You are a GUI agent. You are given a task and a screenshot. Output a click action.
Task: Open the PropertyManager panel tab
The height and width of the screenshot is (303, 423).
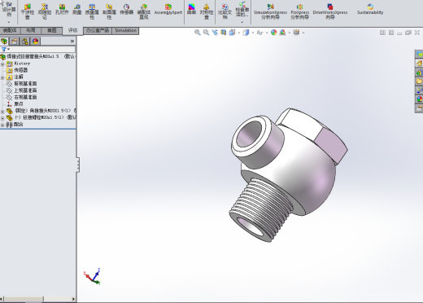tap(15, 42)
